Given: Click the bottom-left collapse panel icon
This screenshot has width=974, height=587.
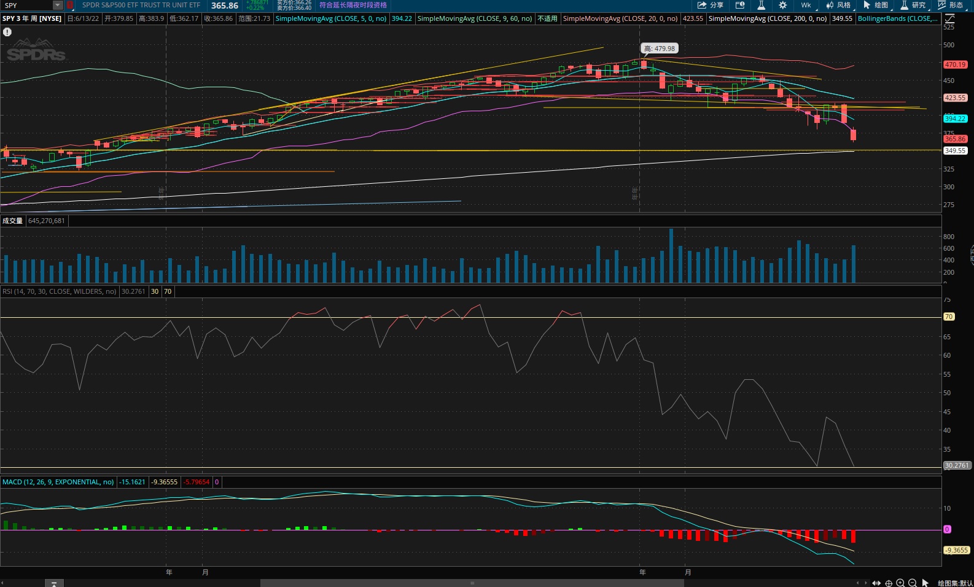Looking at the screenshot, I should [54, 583].
